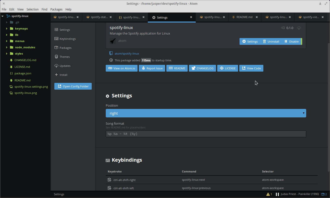Uninstall the spotify-linux package
This screenshot has width=330, height=198.
coord(271,42)
